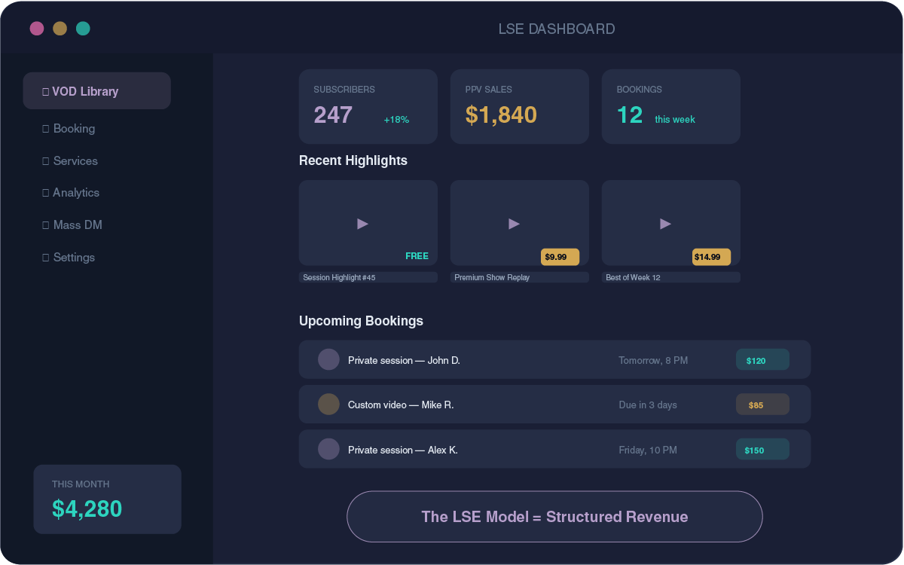The width and height of the screenshot is (904, 565).
Task: Click the $14.99 price tag
Action: [711, 257]
